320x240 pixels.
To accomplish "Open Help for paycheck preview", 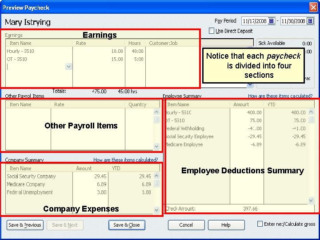I will [226, 225].
